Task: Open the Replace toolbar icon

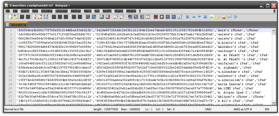Action: [x=94, y=17]
